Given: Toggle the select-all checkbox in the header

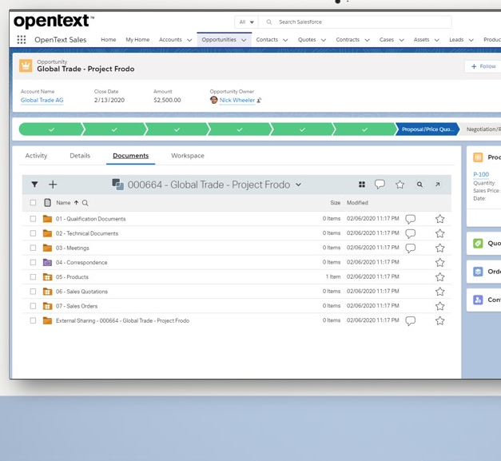Looking at the screenshot, I should [33, 203].
